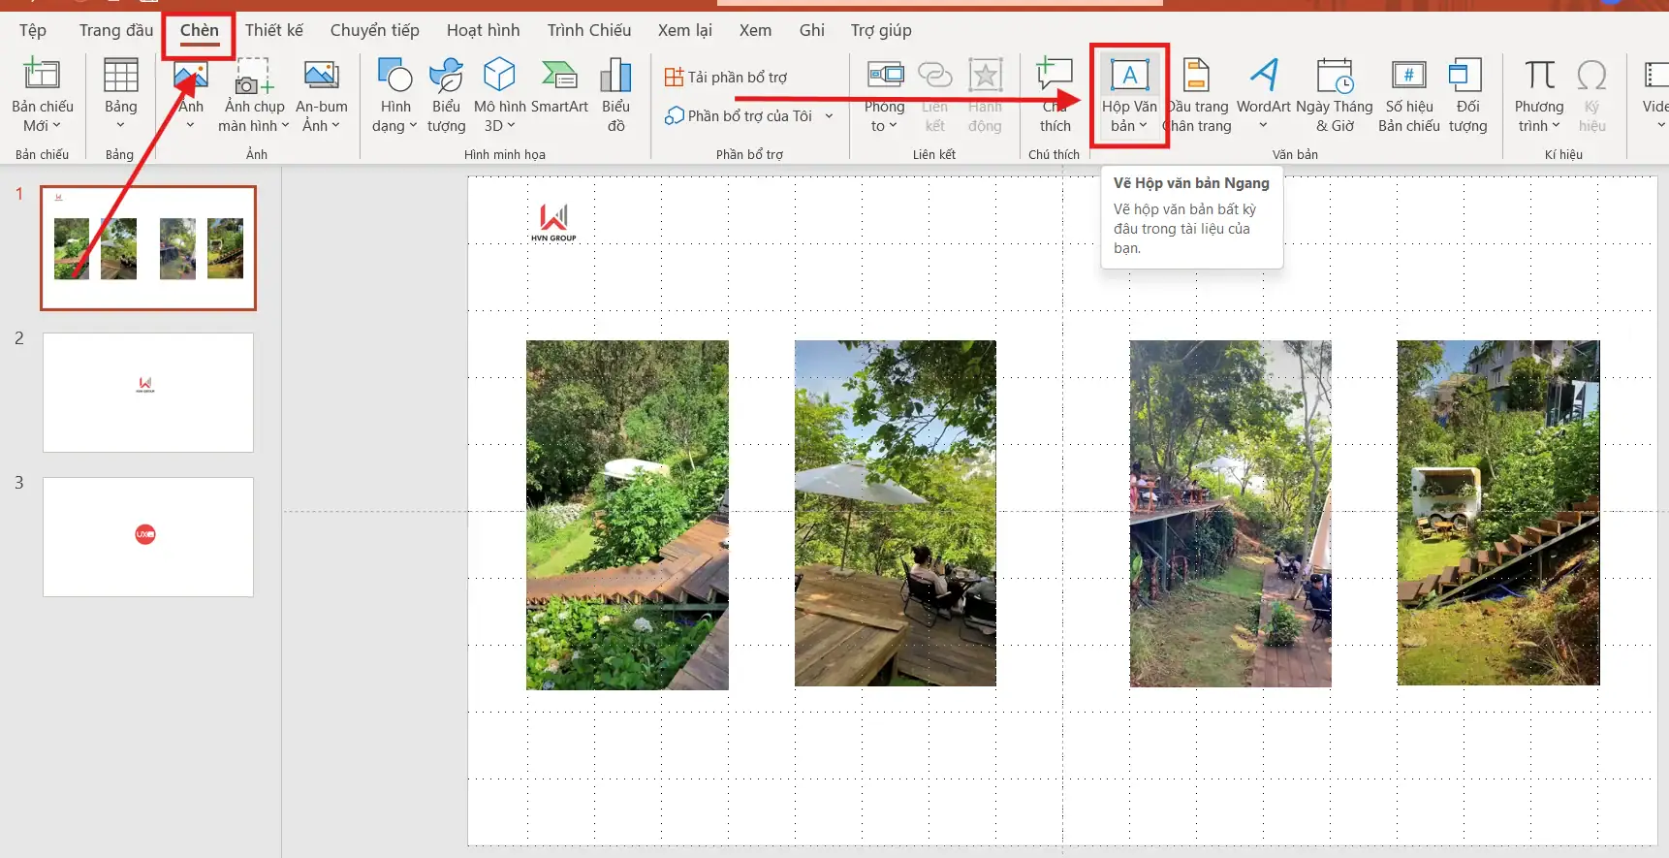Viewport: 1669px width, 858px height.
Task: Select slide 1 thumbnail
Action: (x=148, y=248)
